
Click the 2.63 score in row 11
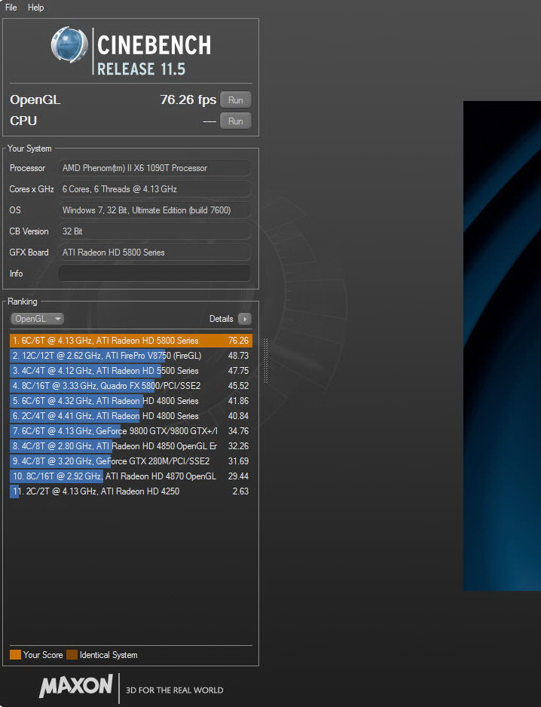(x=240, y=491)
